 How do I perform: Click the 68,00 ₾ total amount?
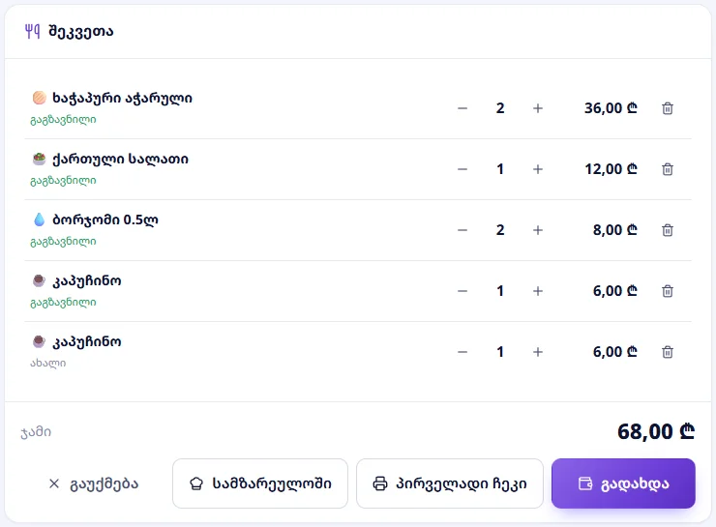(x=656, y=431)
